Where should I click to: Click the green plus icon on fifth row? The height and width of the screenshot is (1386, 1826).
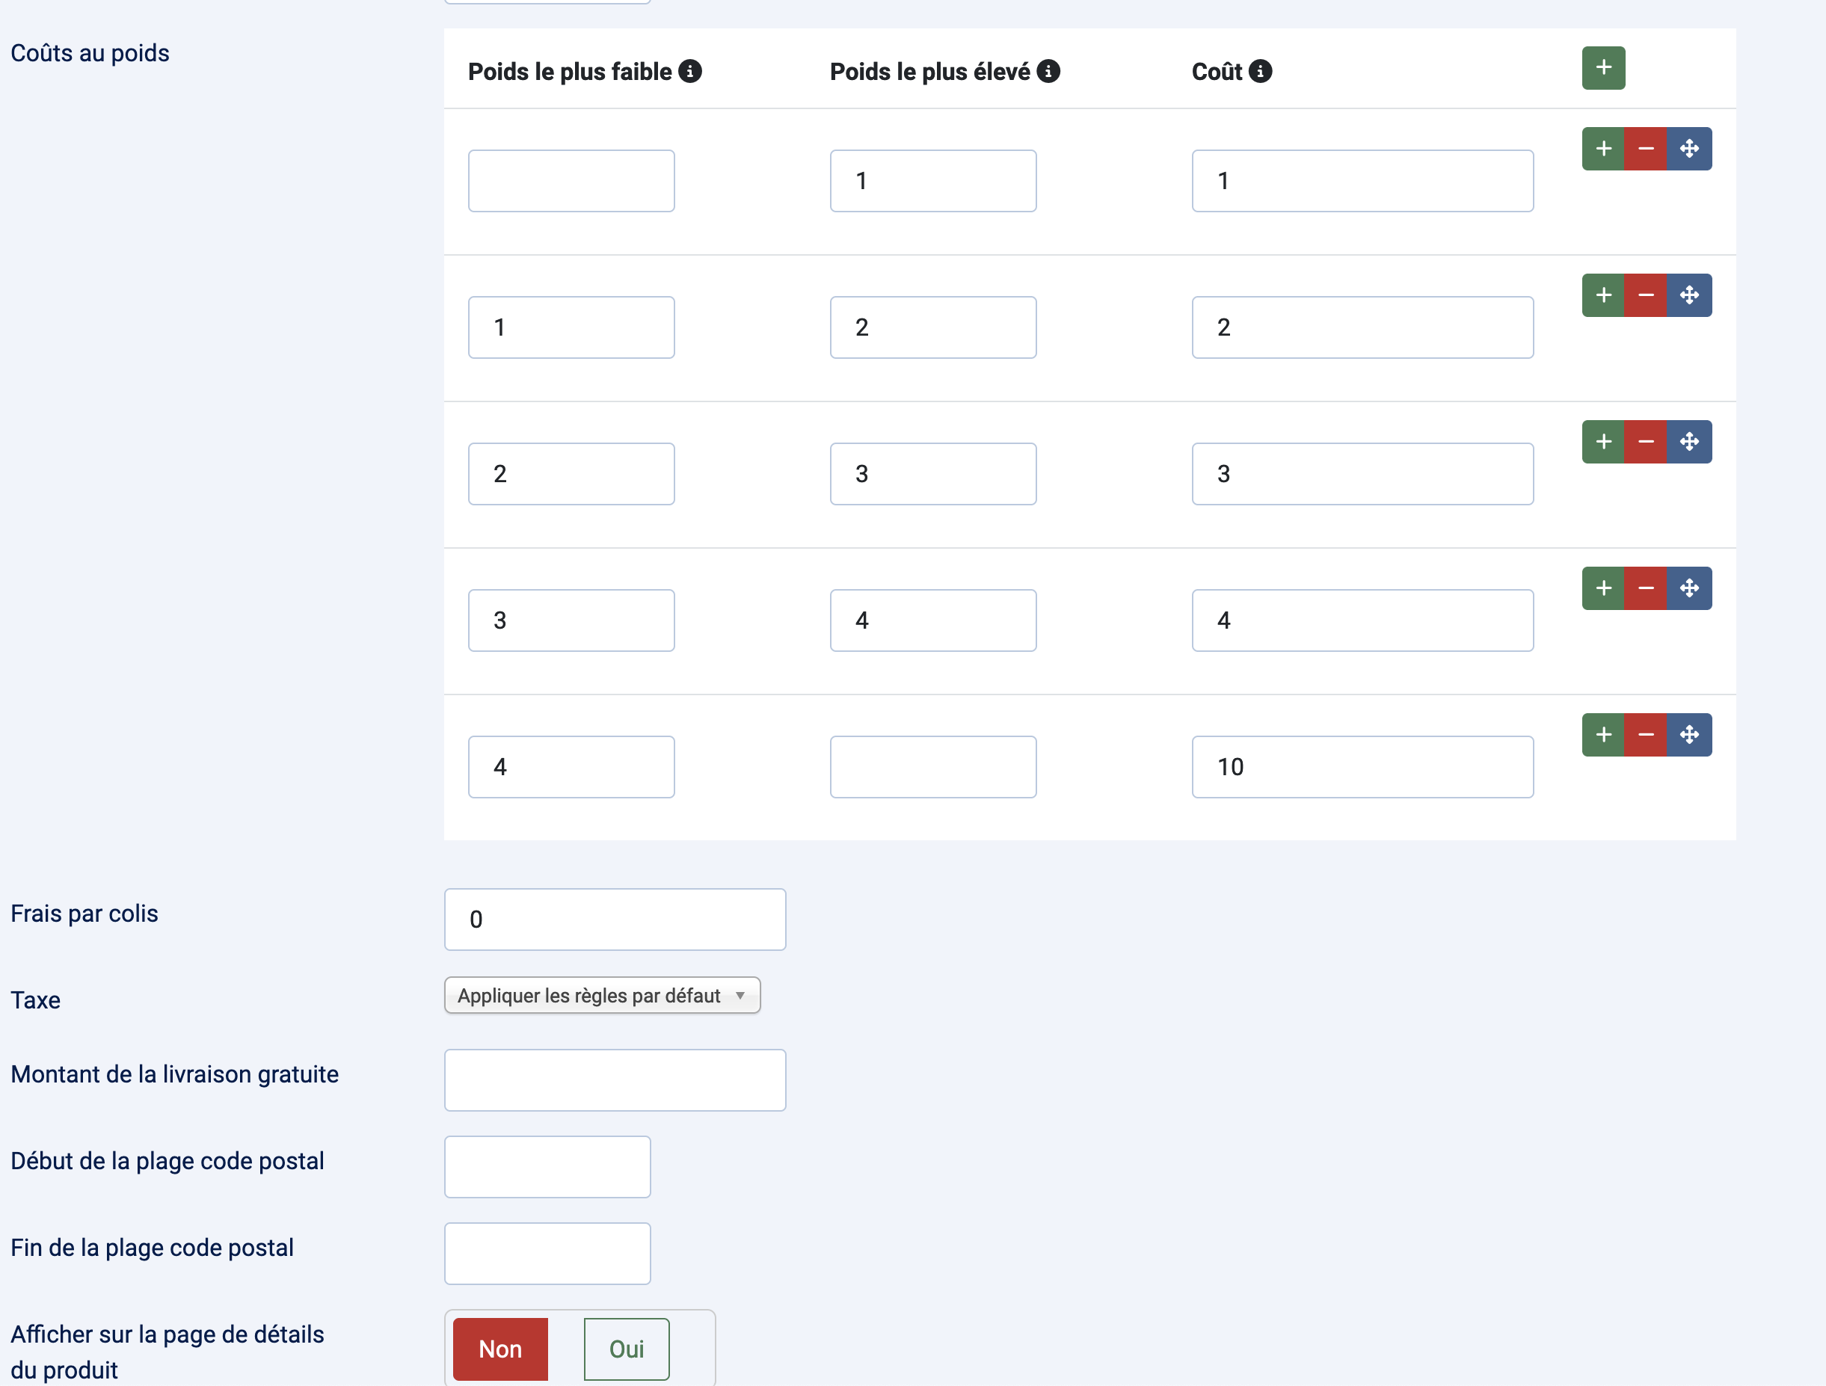[1605, 735]
